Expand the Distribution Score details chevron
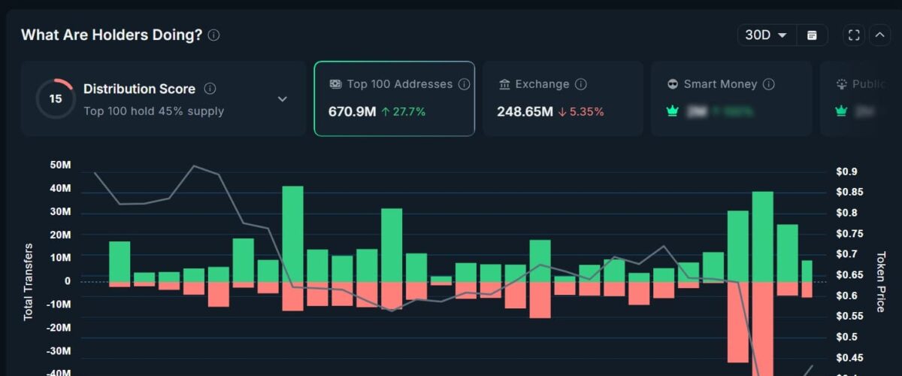Viewport: 902px width, 376px height. click(283, 99)
